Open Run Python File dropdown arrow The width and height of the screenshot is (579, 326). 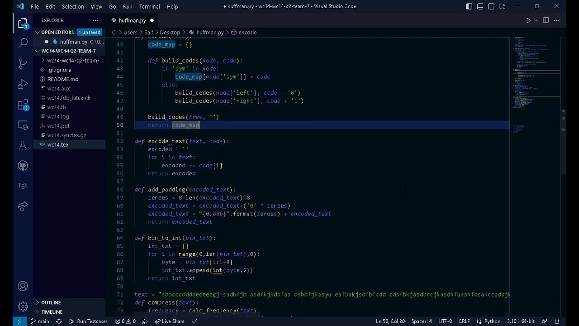[x=536, y=20]
